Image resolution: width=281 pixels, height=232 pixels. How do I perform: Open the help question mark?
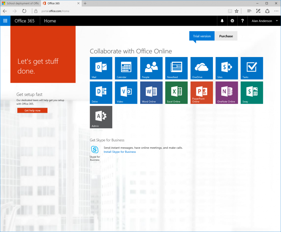click(243, 21)
